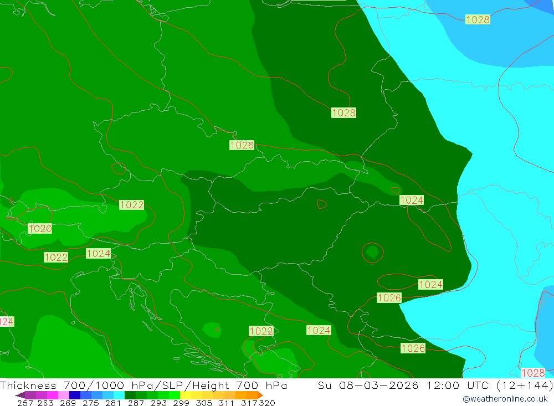The width and height of the screenshot is (554, 406).
Task: Click the 1020 isobar label
Action: pos(40,229)
